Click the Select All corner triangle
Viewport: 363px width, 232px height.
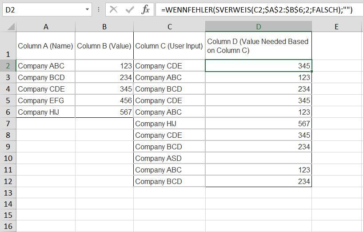click(x=11, y=27)
